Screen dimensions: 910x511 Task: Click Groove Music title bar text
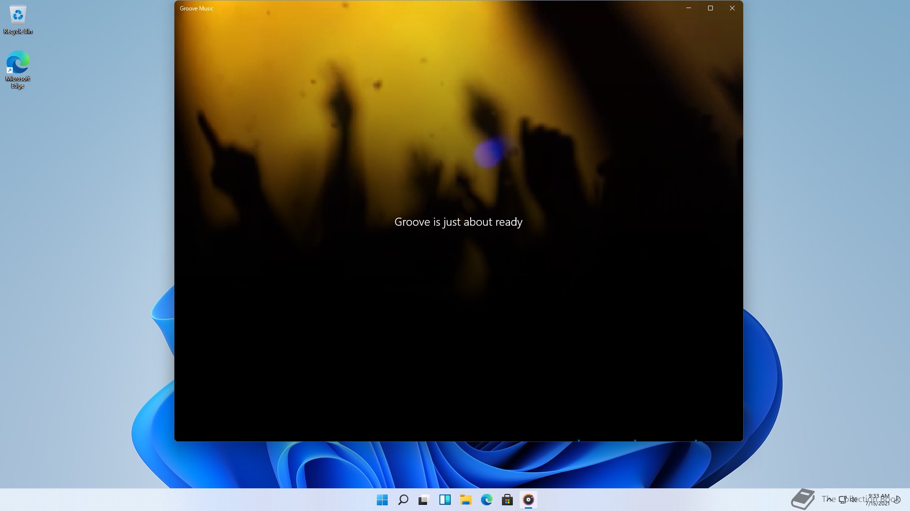(196, 9)
